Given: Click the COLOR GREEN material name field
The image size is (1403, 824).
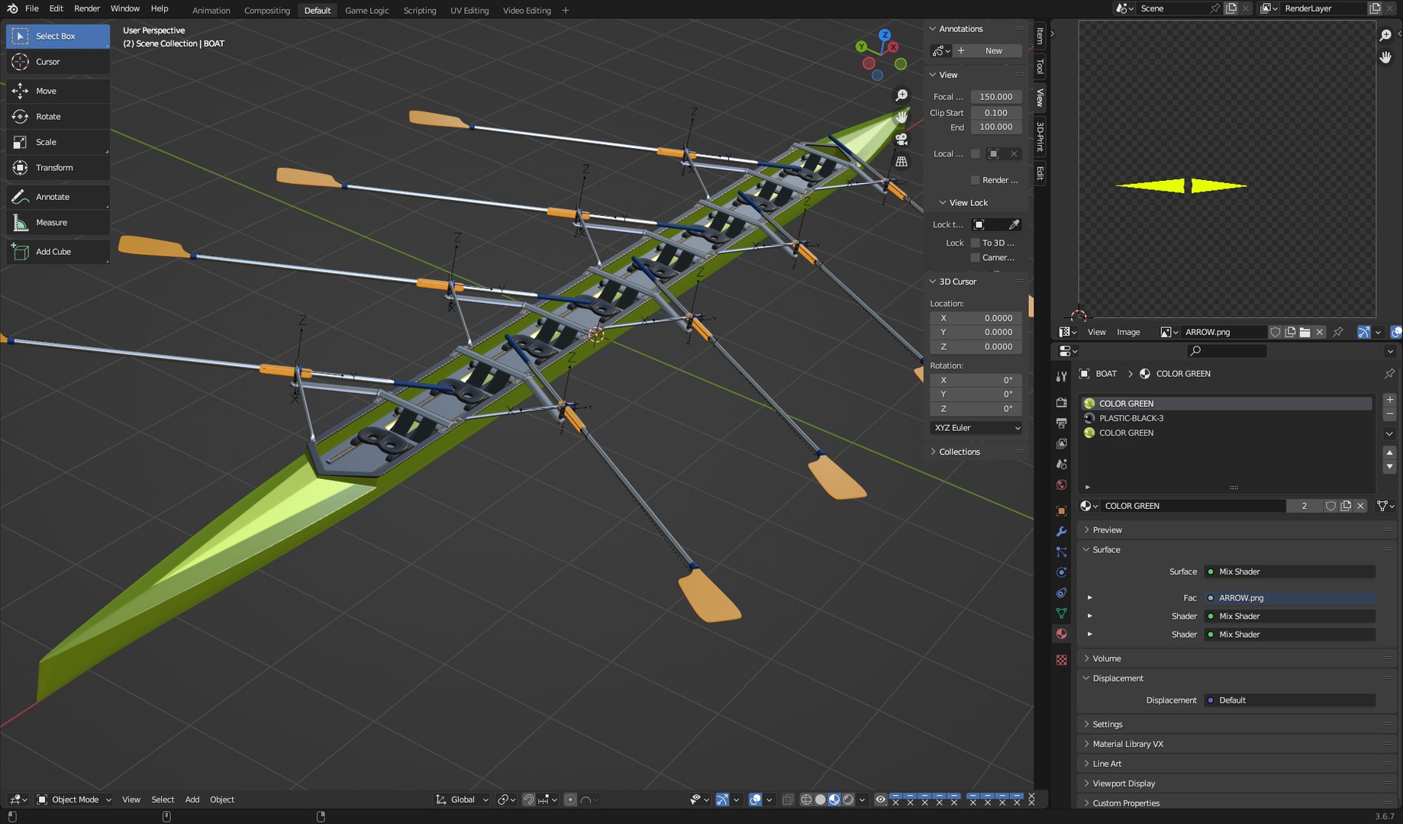Looking at the screenshot, I should [1194, 506].
